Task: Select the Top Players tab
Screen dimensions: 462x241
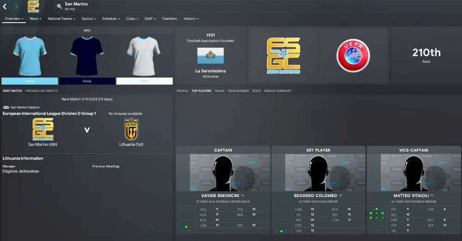Action: click(x=201, y=91)
